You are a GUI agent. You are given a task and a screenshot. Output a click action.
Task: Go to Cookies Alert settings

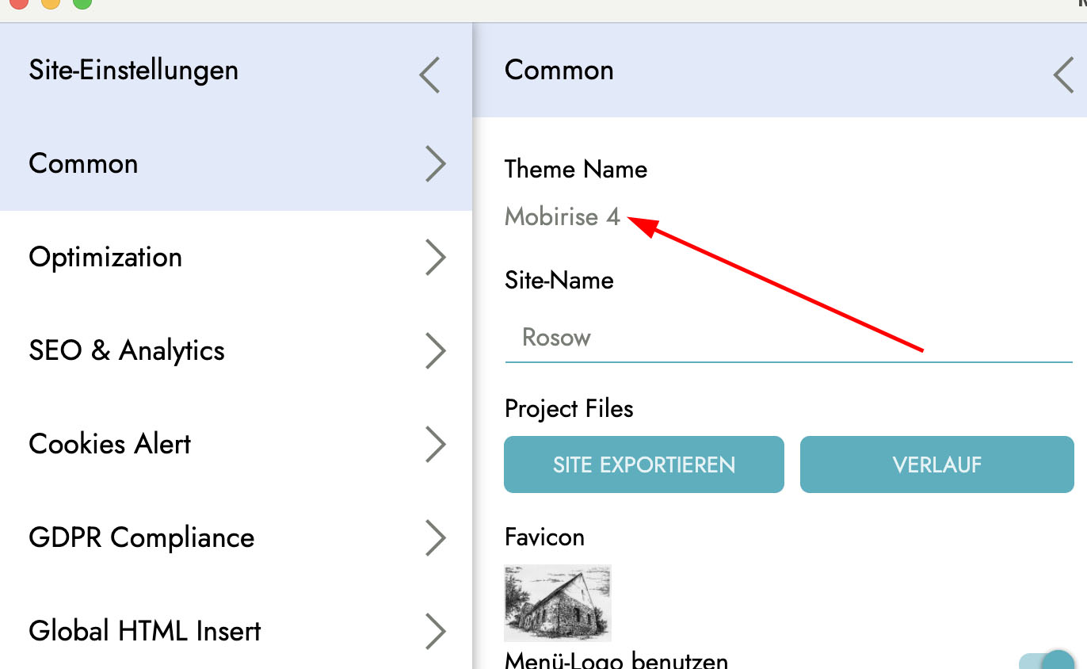pyautogui.click(x=109, y=445)
